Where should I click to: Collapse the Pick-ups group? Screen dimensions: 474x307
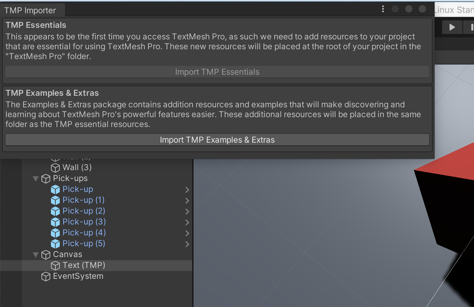pos(36,179)
